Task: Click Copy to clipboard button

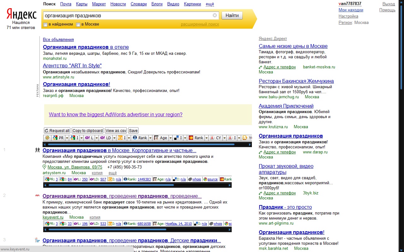Action: coord(88,131)
